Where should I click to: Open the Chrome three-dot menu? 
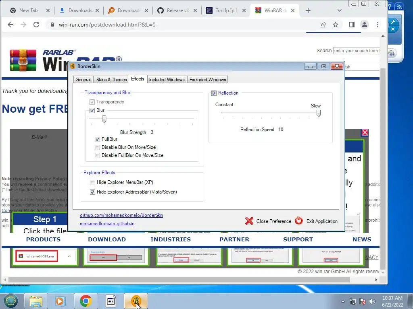[x=378, y=25]
